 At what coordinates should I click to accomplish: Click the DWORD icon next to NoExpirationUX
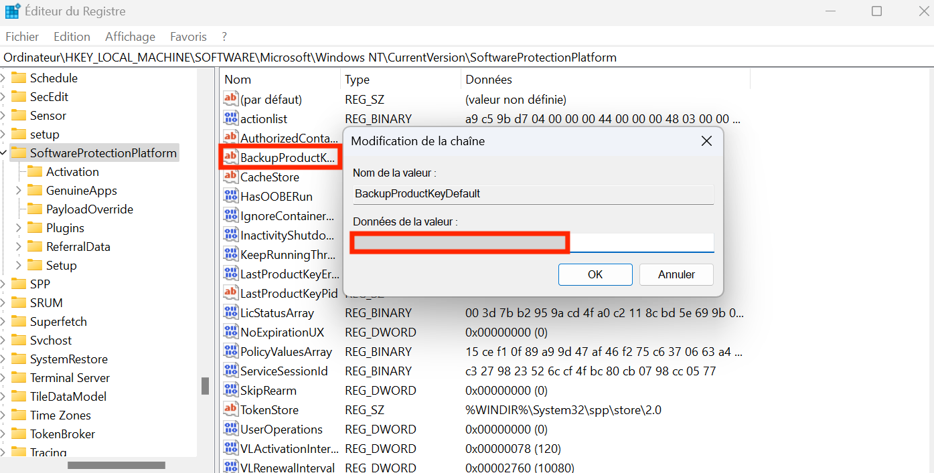point(230,332)
